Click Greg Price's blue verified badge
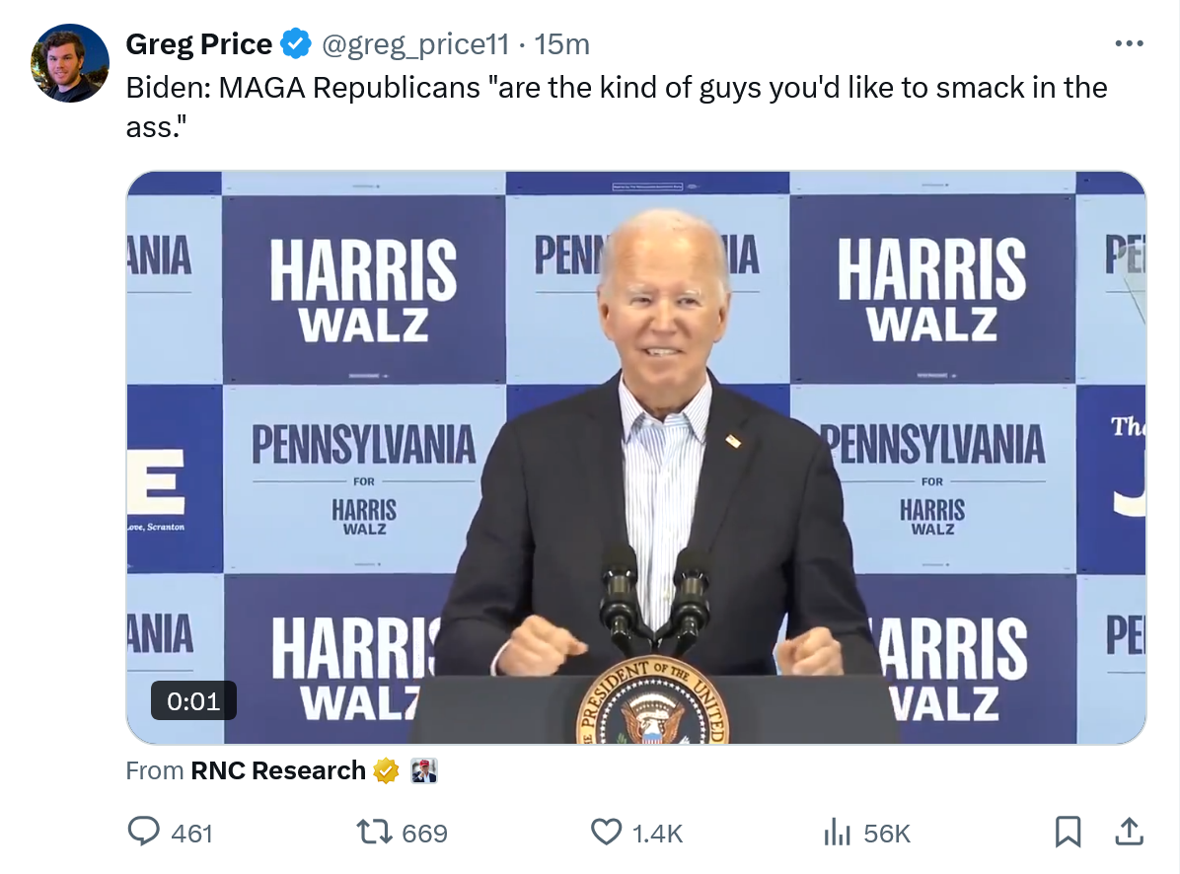This screenshot has width=1180, height=874. click(x=295, y=44)
